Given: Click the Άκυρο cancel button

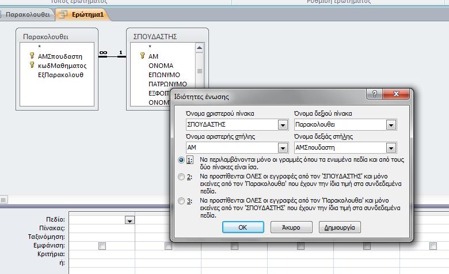Looking at the screenshot, I should point(291,227).
